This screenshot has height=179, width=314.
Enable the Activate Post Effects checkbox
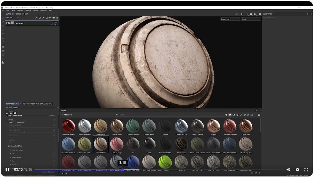coord(9,146)
